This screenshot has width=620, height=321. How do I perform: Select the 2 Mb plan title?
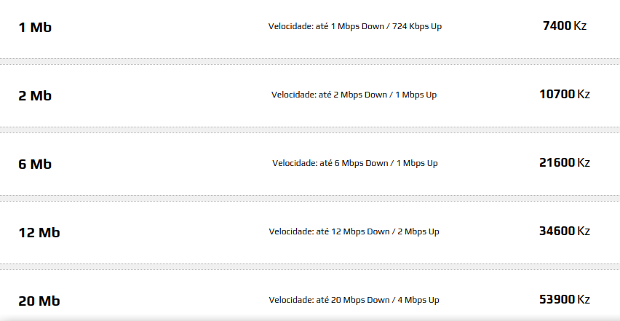click(35, 95)
